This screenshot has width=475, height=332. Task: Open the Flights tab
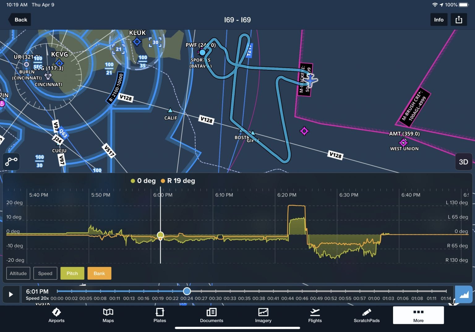[315, 315]
